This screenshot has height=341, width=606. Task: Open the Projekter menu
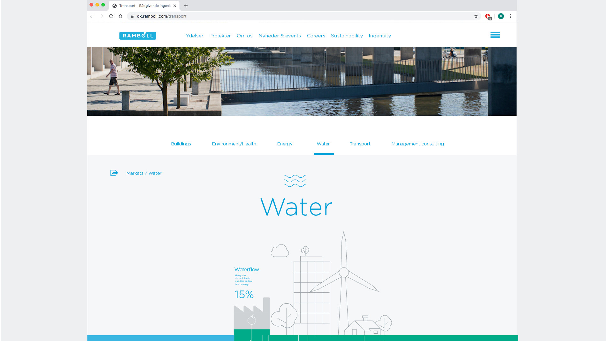(x=220, y=36)
